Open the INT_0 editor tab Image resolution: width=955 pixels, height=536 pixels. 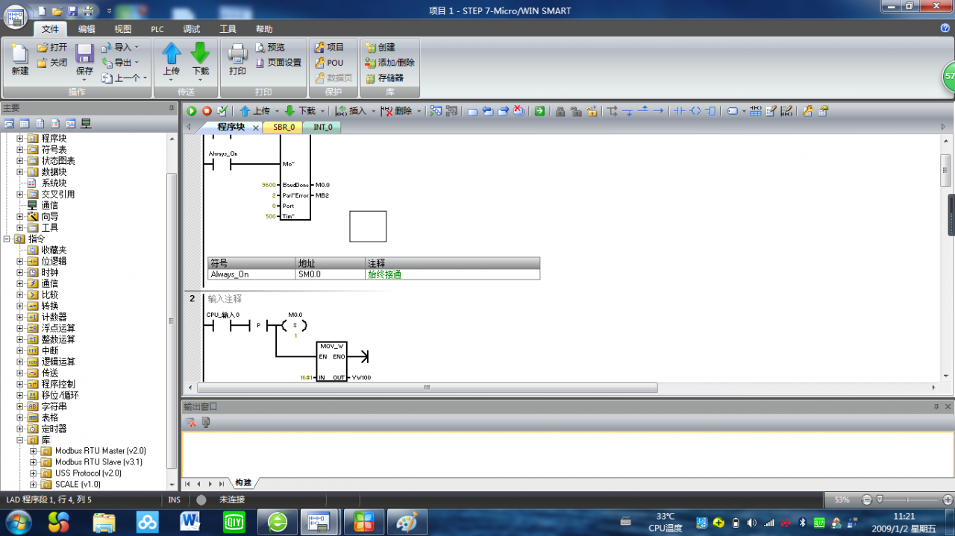322,127
